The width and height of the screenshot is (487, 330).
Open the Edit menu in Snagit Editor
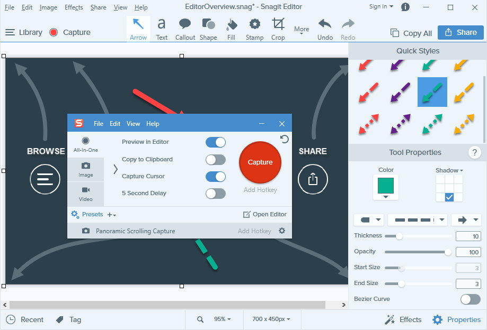tap(27, 7)
